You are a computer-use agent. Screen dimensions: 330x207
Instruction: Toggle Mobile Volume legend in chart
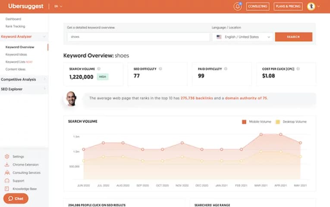tap(257, 122)
